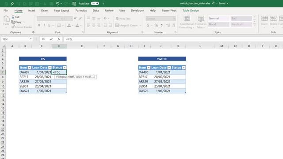Click the Delete cells icon

click(273, 19)
